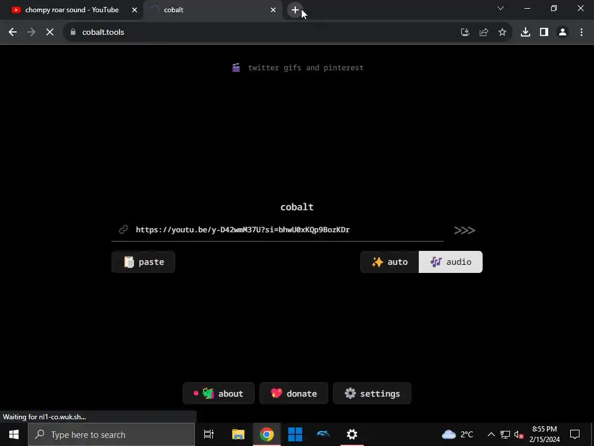Click the cobalt title text
The height and width of the screenshot is (446, 594).
[297, 207]
